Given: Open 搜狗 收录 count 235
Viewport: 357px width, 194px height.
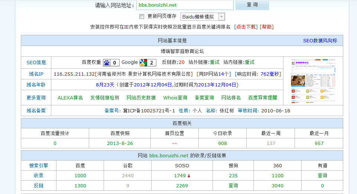Looking at the screenshot, I should point(233,176).
